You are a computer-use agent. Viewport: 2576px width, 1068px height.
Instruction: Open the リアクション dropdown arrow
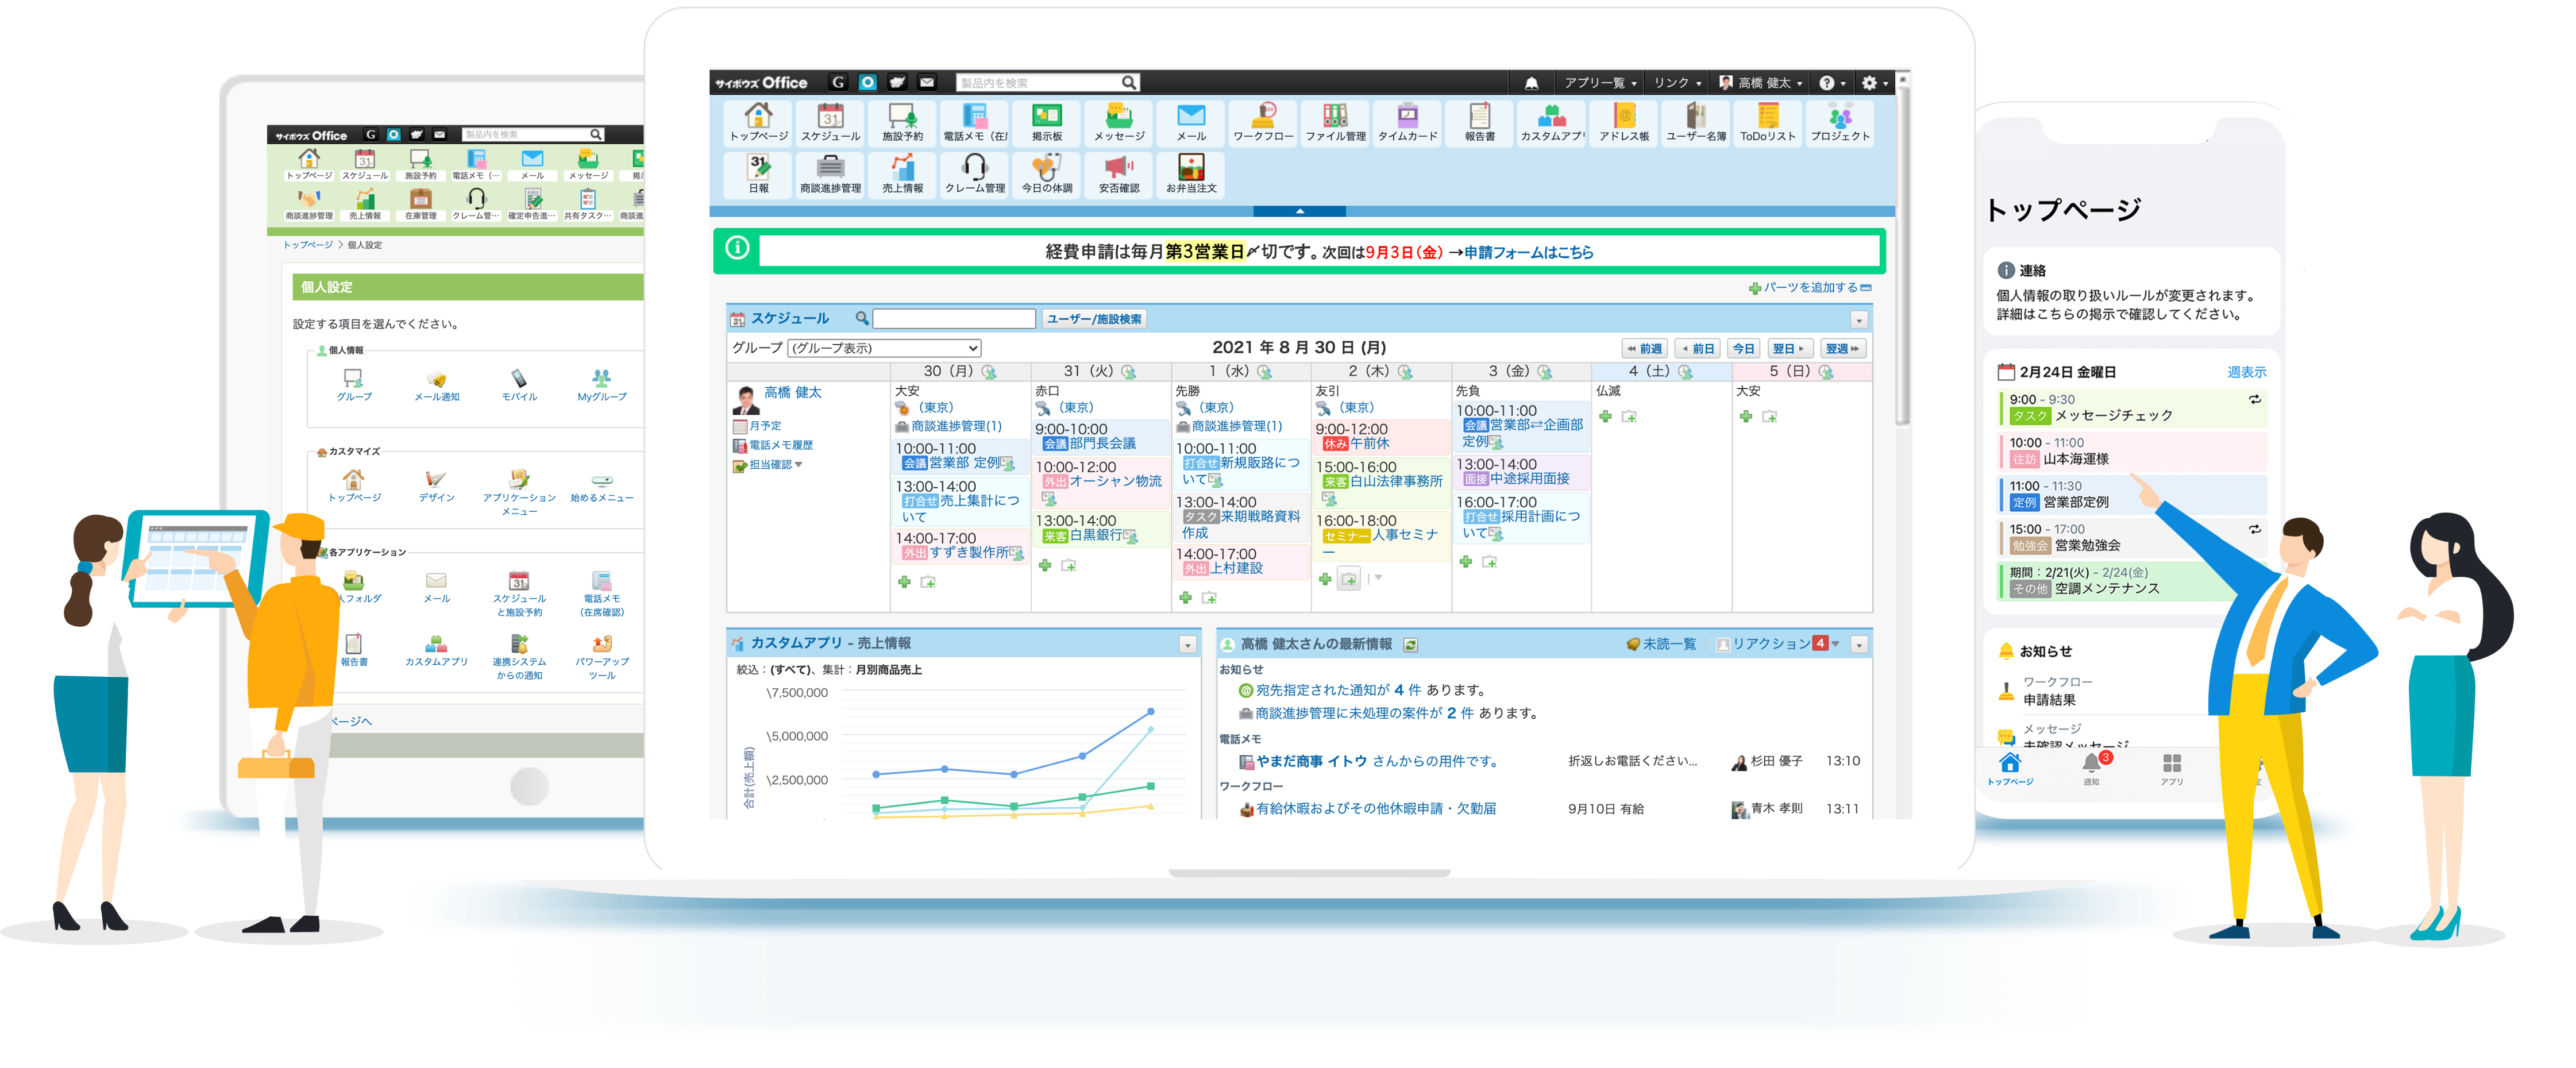[1836, 644]
